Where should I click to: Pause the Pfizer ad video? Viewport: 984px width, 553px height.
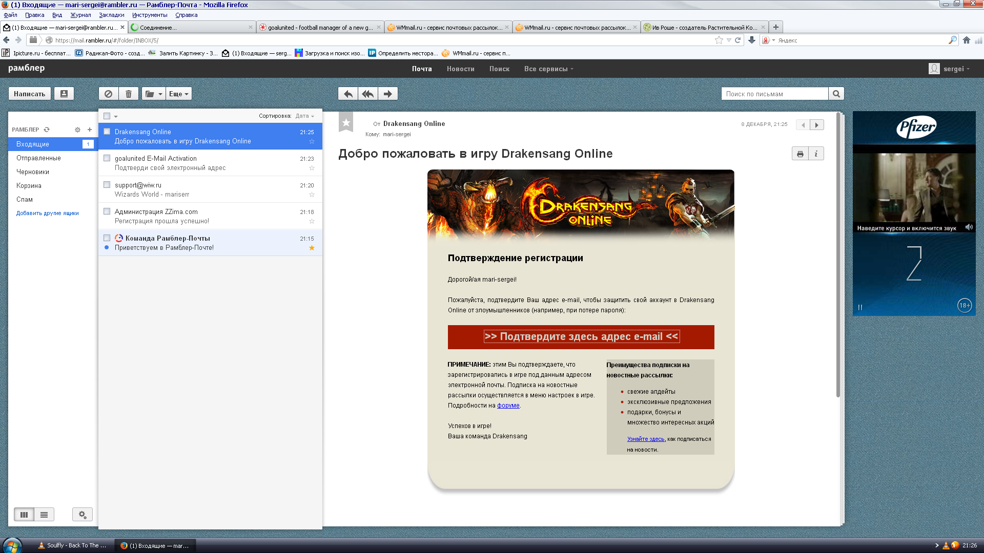click(x=860, y=308)
